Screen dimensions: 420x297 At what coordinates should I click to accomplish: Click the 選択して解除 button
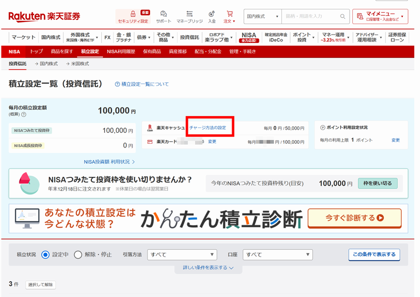(x=41, y=285)
